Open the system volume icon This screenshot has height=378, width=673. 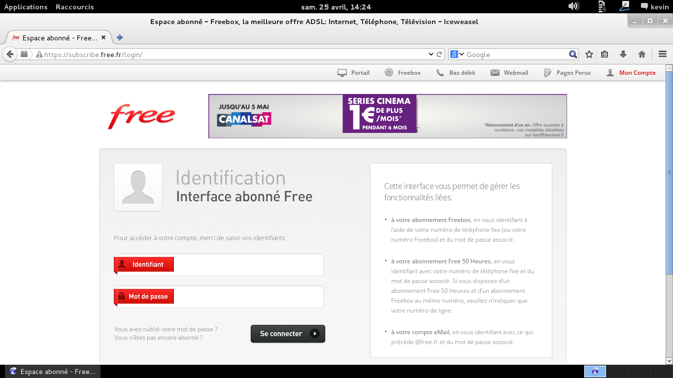click(x=573, y=6)
